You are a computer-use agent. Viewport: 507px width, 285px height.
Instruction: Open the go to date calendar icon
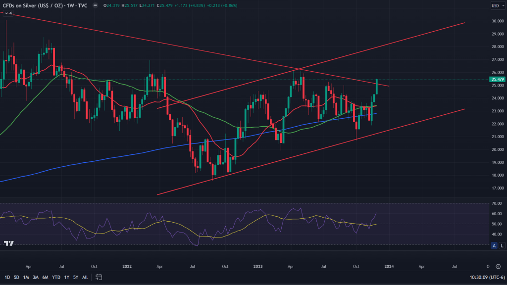99,277
